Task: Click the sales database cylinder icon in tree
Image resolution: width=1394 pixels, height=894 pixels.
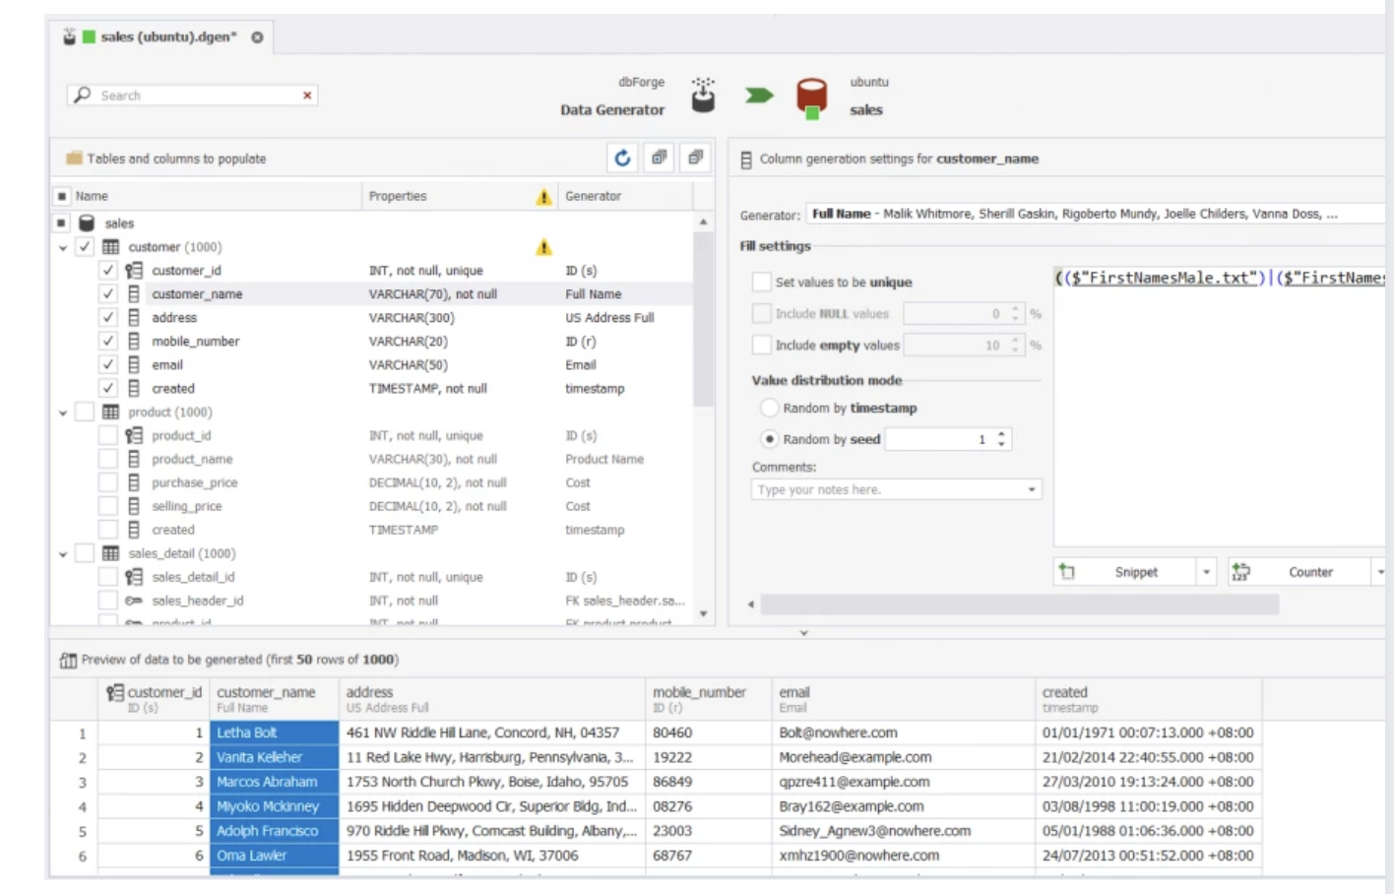Action: [x=87, y=223]
